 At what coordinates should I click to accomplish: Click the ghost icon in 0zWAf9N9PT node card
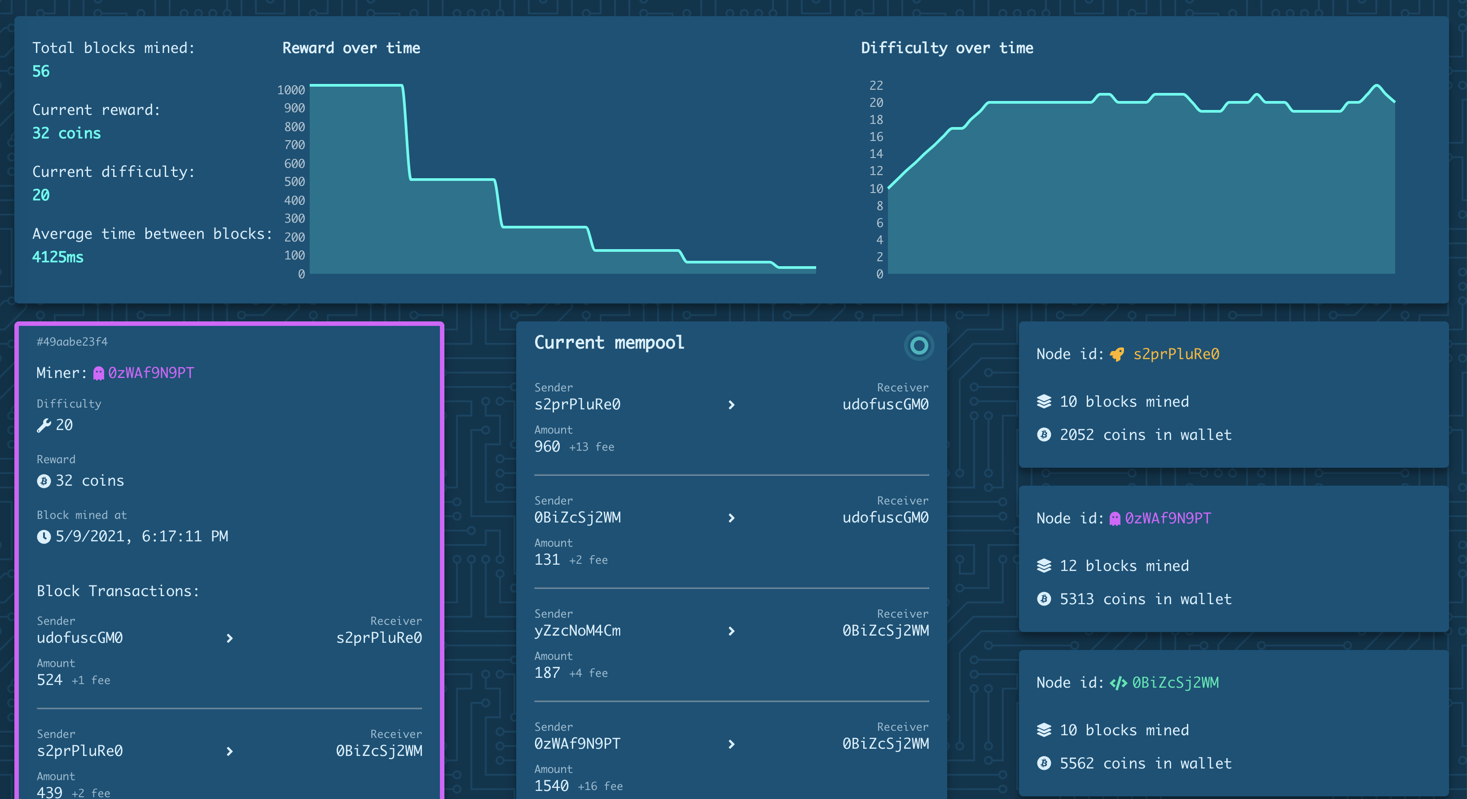tap(1115, 519)
